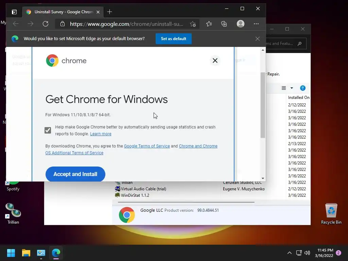348x261 pixels.
Task: Open the Windows Start menu
Action: (11, 253)
